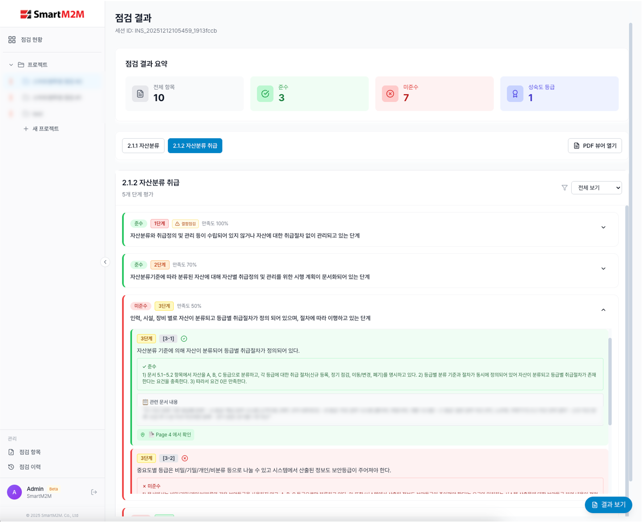Collapse the 프로젝트 folder tree
This screenshot has width=642, height=522.
point(11,65)
